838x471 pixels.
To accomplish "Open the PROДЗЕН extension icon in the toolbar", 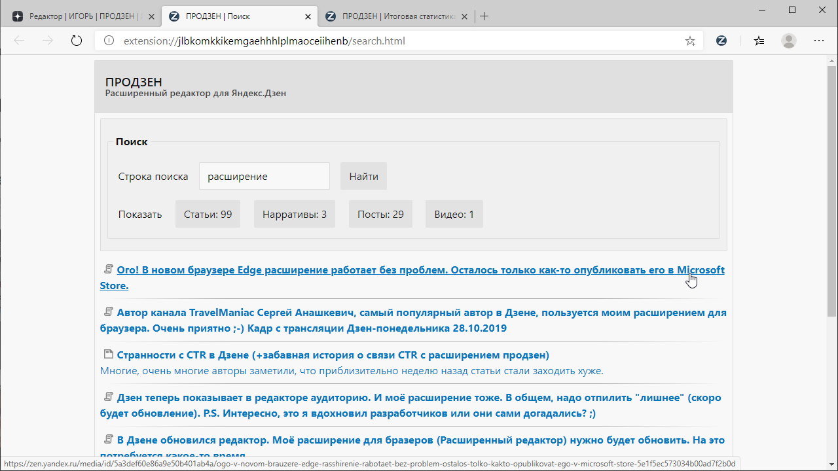I will point(721,41).
